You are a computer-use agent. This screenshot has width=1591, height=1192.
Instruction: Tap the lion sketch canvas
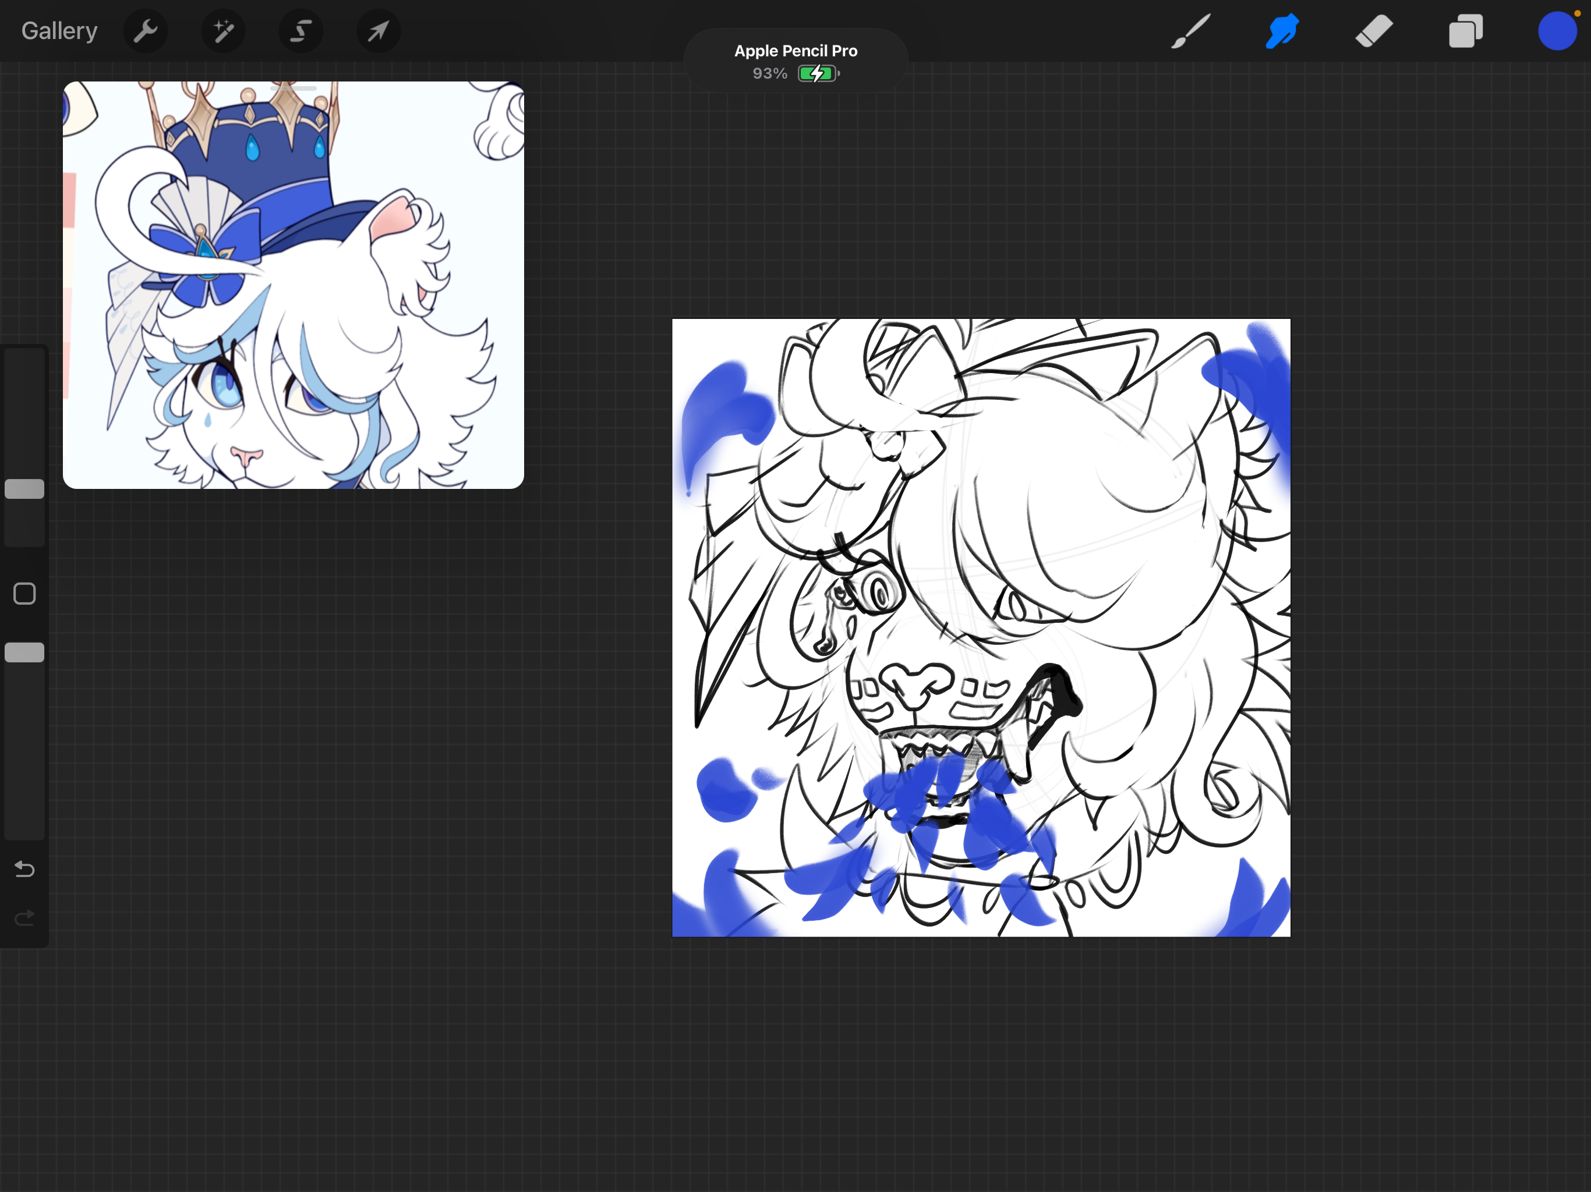pos(981,627)
